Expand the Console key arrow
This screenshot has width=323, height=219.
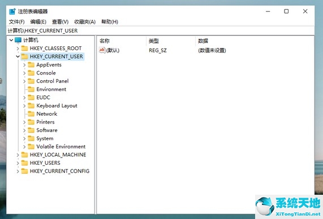coord(24,73)
